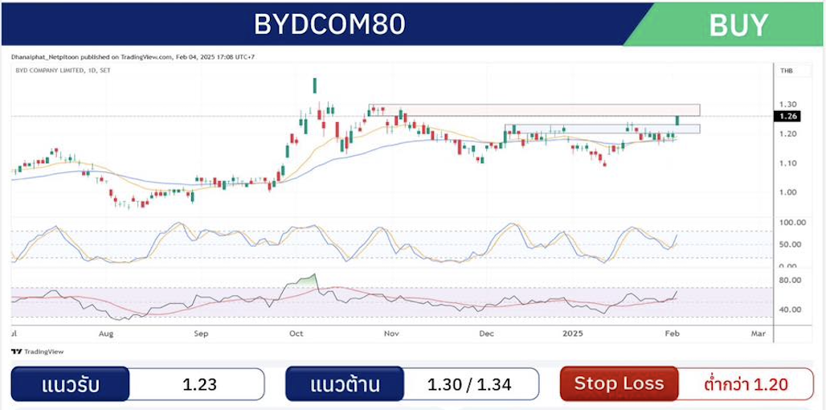
Task: Click the Sep label on the time axis
Action: click(201, 334)
